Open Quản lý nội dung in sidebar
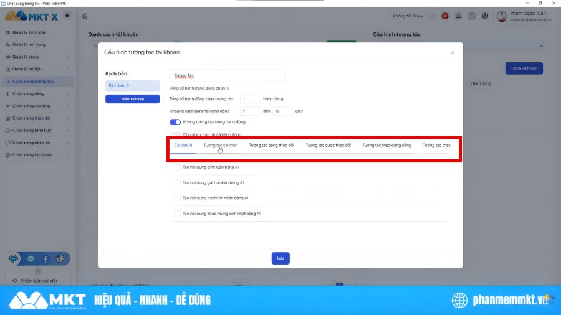Screen dimensions: 561x315 (29, 45)
